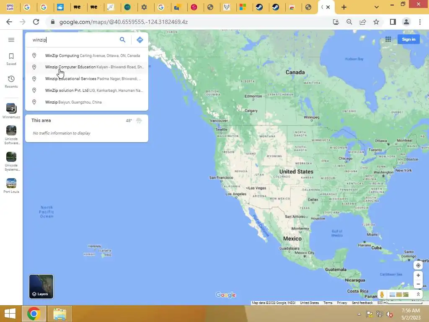
Task: Switch to the Microsoft logo tab
Action: tap(243, 7)
